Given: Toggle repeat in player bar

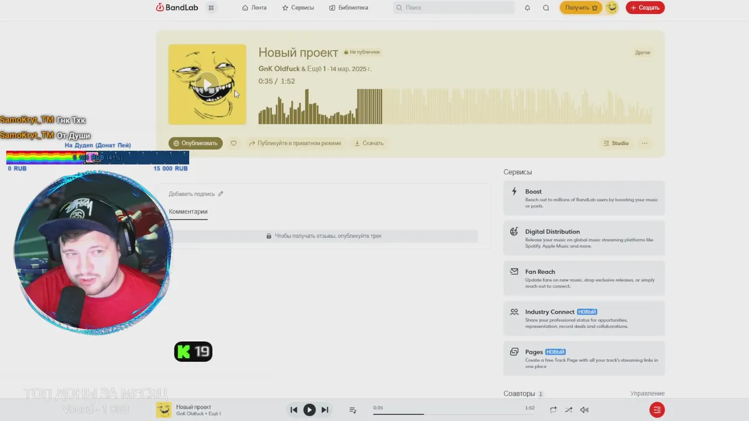Looking at the screenshot, I should pyautogui.click(x=553, y=410).
